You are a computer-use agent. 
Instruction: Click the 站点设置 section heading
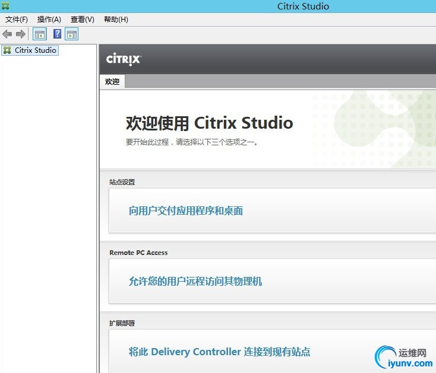[122, 182]
